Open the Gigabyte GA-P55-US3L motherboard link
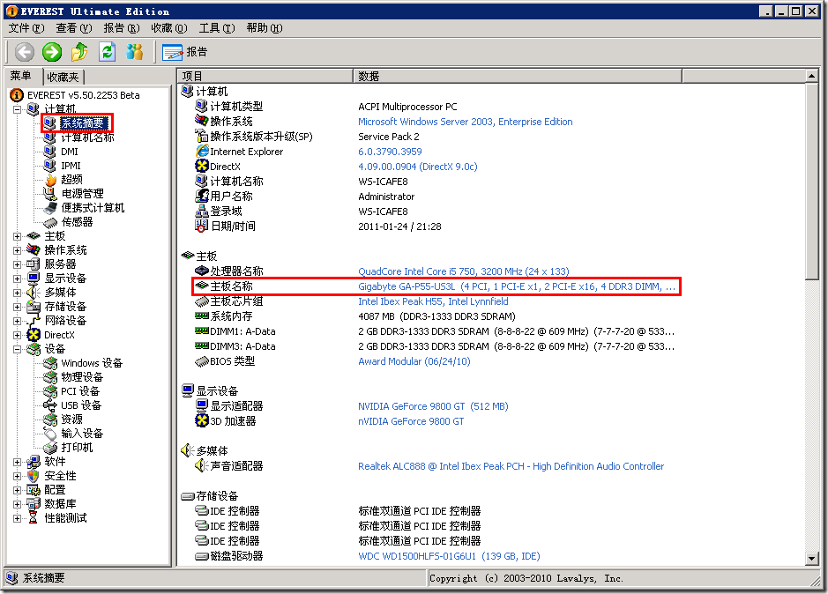Screen dimensions: 828x594 click(x=517, y=286)
